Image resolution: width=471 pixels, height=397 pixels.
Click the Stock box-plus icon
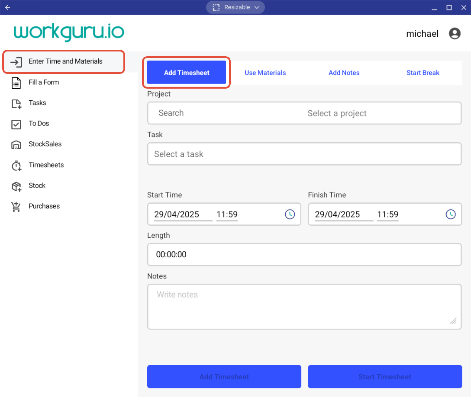click(x=16, y=186)
